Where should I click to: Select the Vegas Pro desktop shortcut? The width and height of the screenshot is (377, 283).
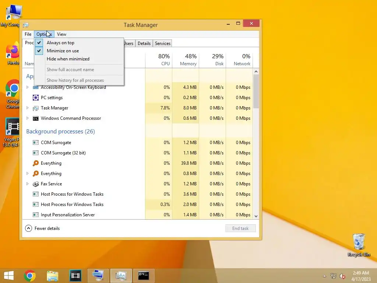[11, 133]
